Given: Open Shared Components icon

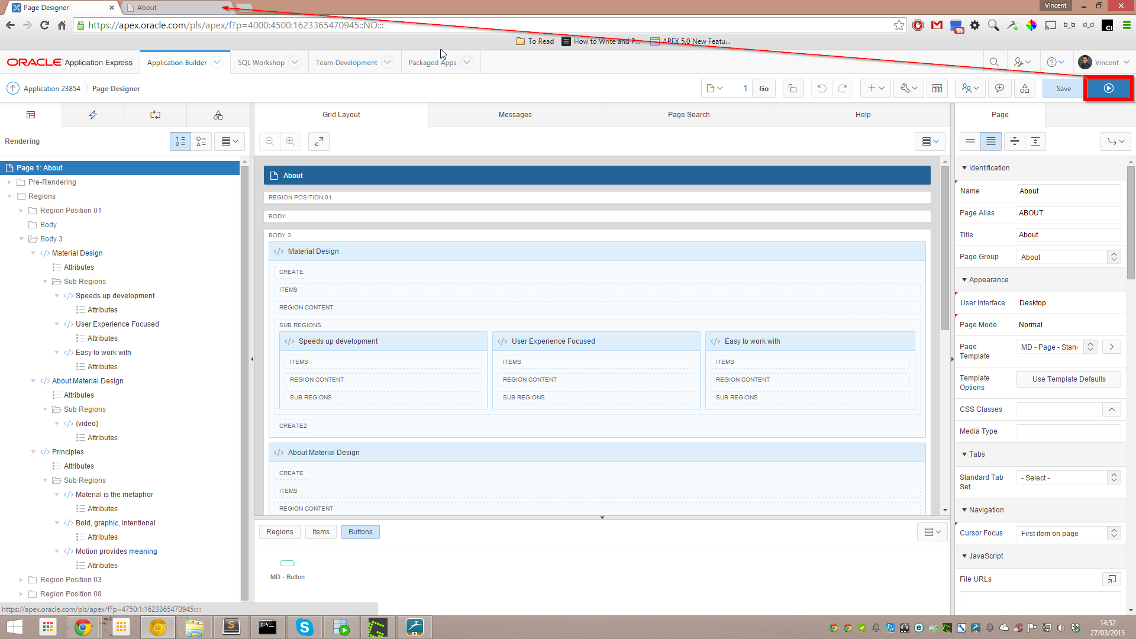Looking at the screenshot, I should click(1024, 88).
